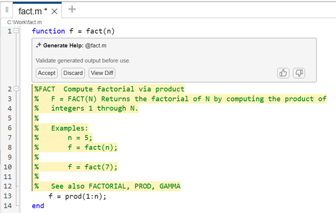The height and width of the screenshot is (213, 336).
Task: Click the @fact.m file reference
Action: pyautogui.click(x=96, y=46)
